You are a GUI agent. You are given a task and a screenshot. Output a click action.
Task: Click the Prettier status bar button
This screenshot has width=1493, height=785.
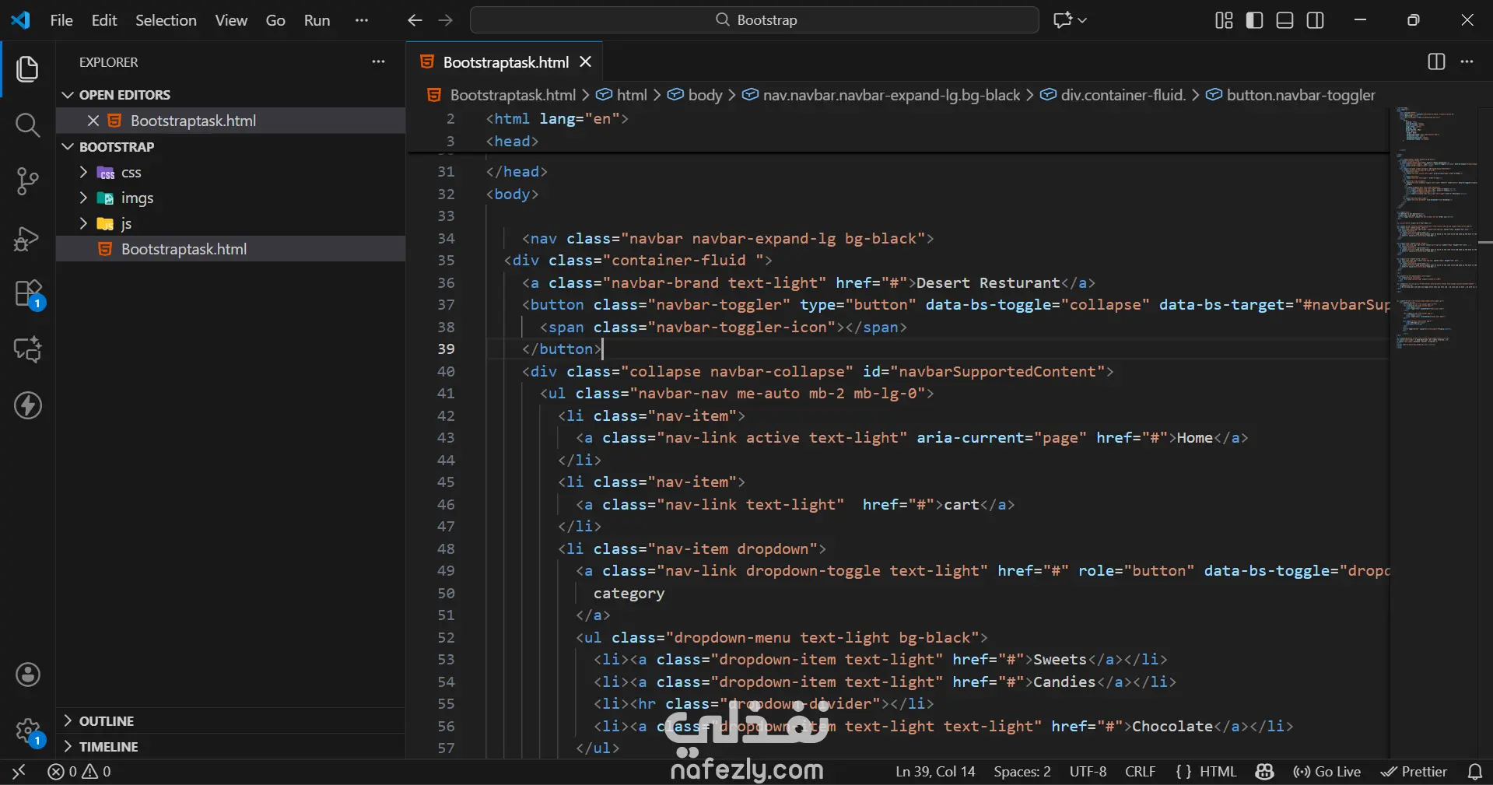1414,772
